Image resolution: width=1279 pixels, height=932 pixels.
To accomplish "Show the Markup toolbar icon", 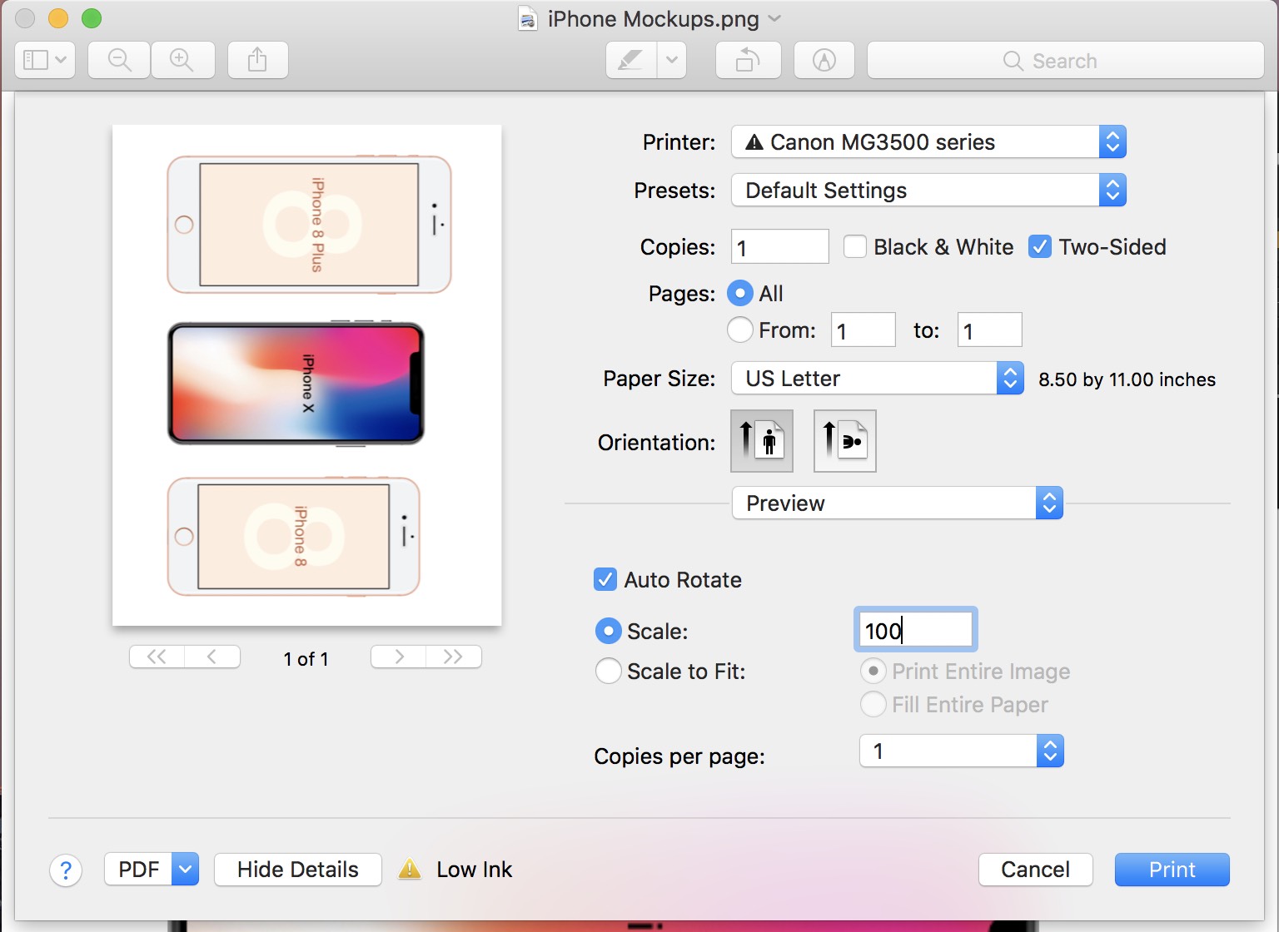I will 824,60.
